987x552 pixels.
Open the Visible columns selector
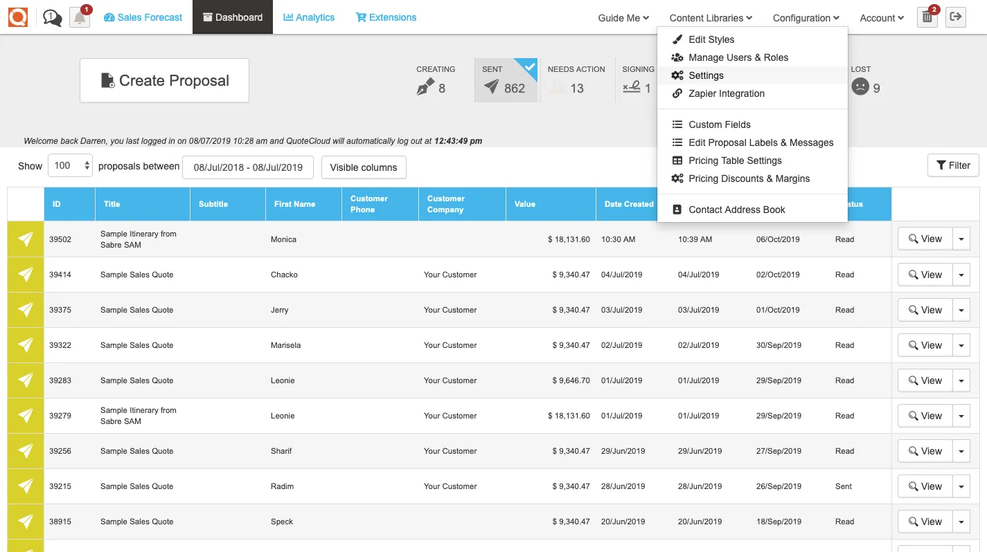pos(364,167)
